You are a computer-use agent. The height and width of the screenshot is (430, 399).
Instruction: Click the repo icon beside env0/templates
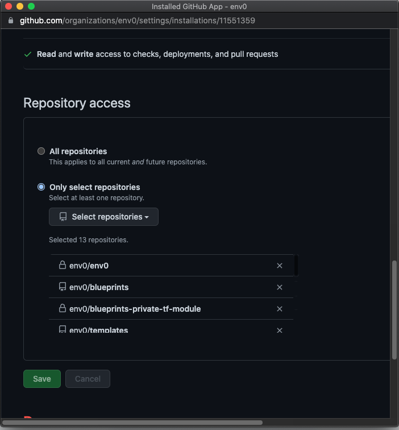coord(63,329)
